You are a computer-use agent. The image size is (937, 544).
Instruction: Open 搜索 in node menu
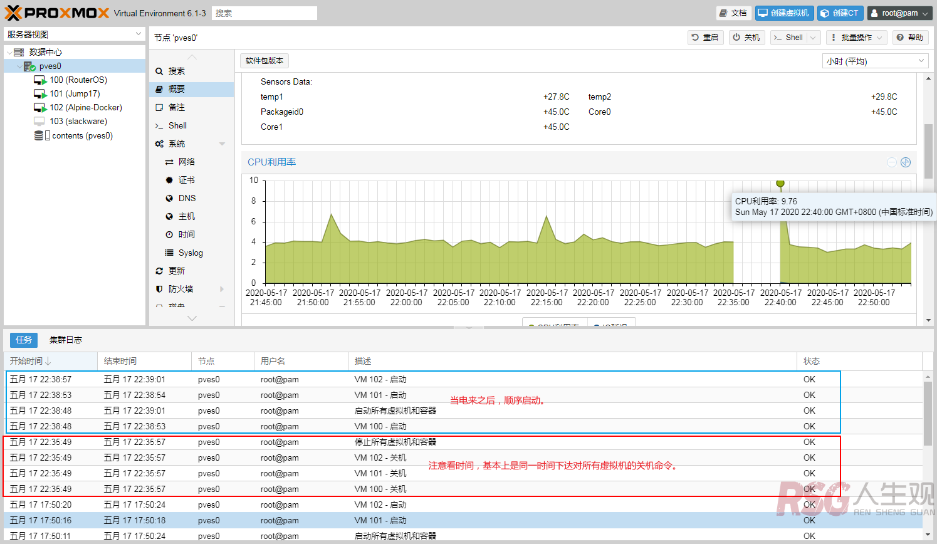coord(191,71)
